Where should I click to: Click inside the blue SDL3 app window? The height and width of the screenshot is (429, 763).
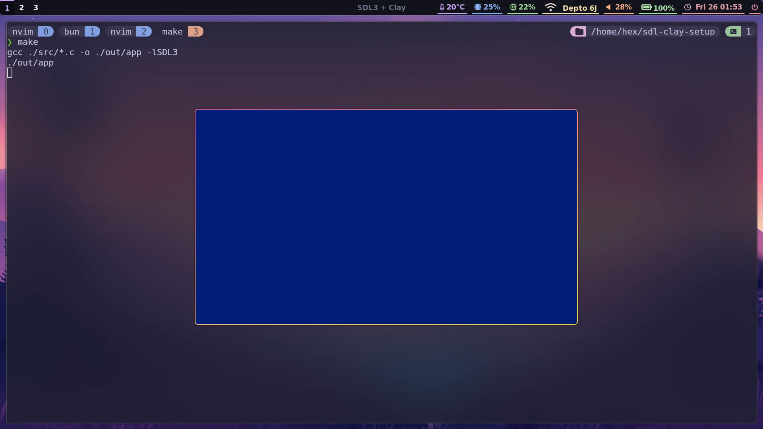click(x=386, y=217)
